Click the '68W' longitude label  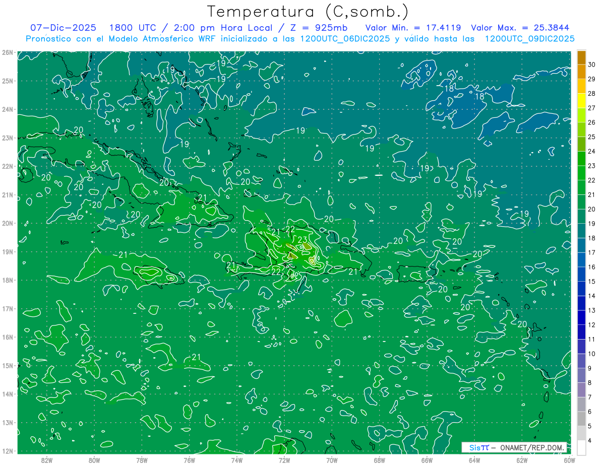coord(379,460)
